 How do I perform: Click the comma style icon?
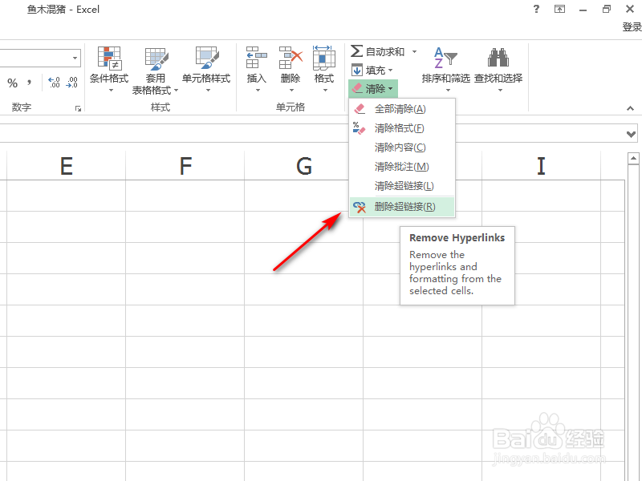30,81
